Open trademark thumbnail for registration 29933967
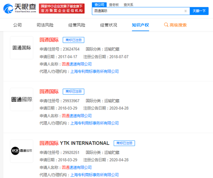The height and width of the screenshot is (178, 213). [x=22, y=99]
